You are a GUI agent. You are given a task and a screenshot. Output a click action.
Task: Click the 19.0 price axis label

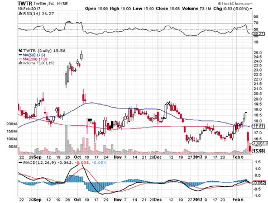click(x=257, y=110)
